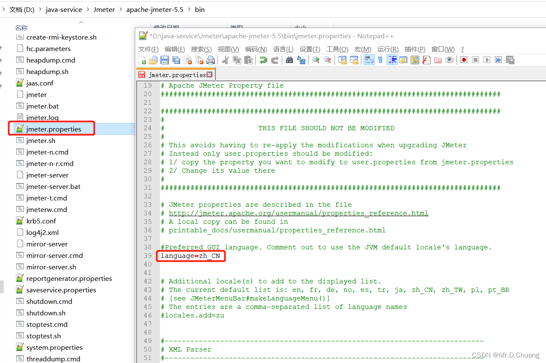Screen dimensions: 546x363
Task: Expand chevron after Jmeter breadcrumb
Action: [x=121, y=9]
